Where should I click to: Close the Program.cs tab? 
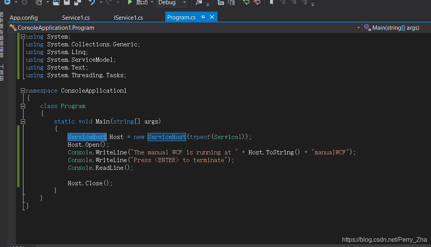212,17
